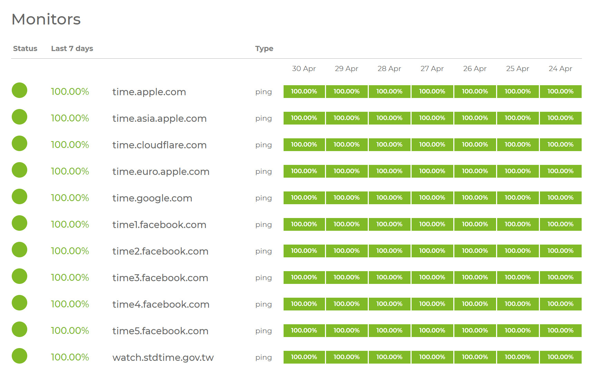Select watch.stdtime.gov.tw 24 Apr uptime bar
The width and height of the screenshot is (592, 376).
[x=561, y=357]
